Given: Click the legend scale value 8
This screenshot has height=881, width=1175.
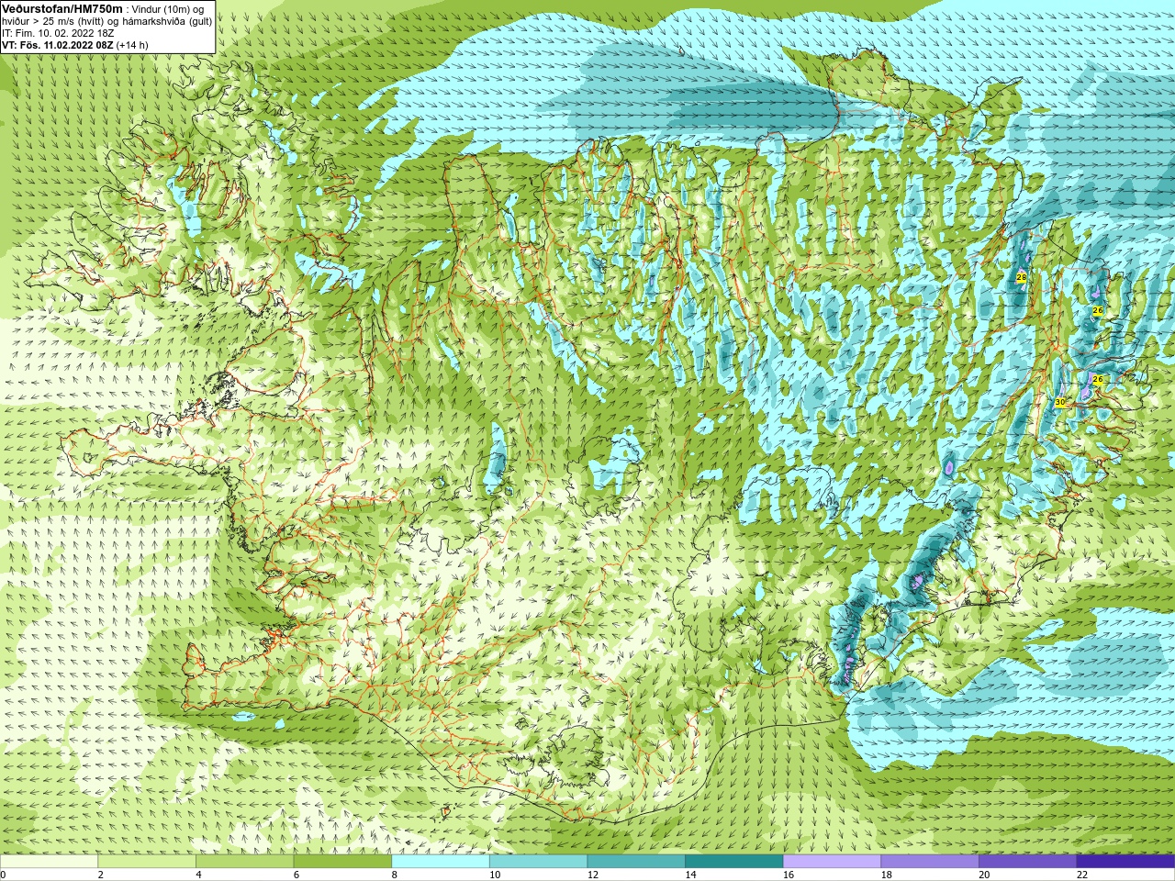Looking at the screenshot, I should (x=395, y=875).
